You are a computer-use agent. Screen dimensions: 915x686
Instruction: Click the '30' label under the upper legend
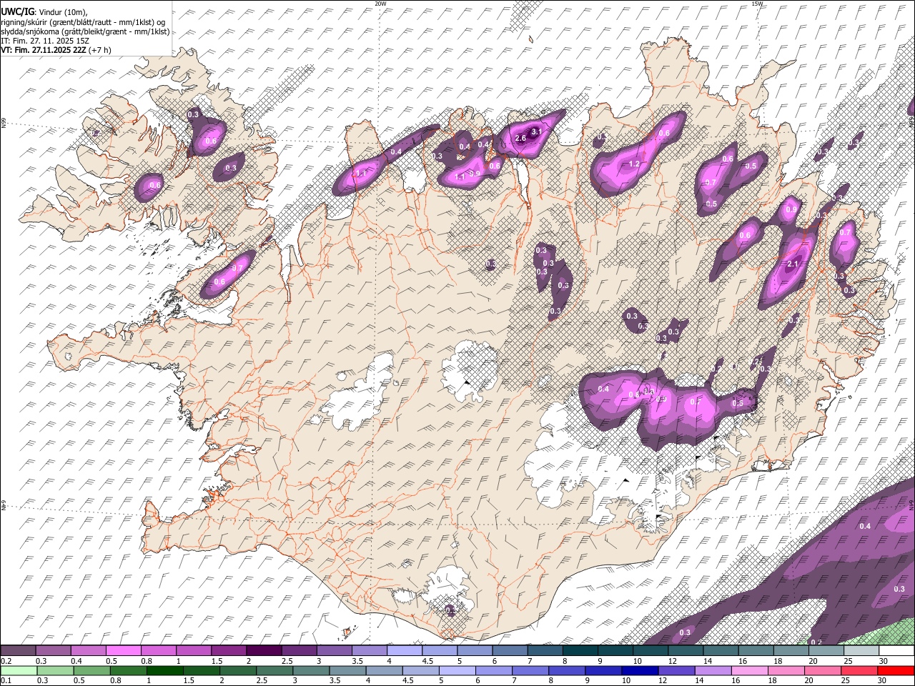884,661
